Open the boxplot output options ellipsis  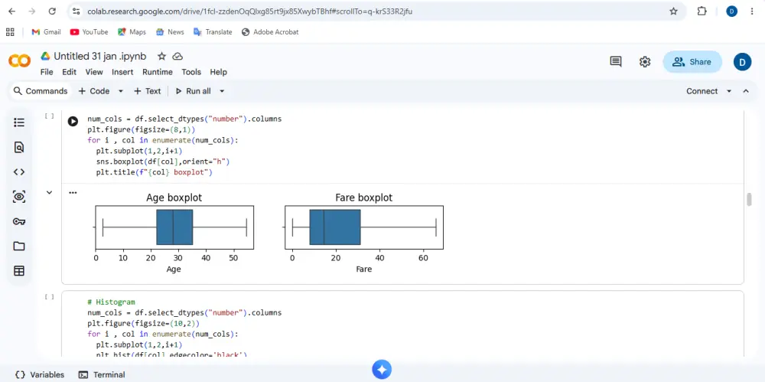(x=73, y=192)
